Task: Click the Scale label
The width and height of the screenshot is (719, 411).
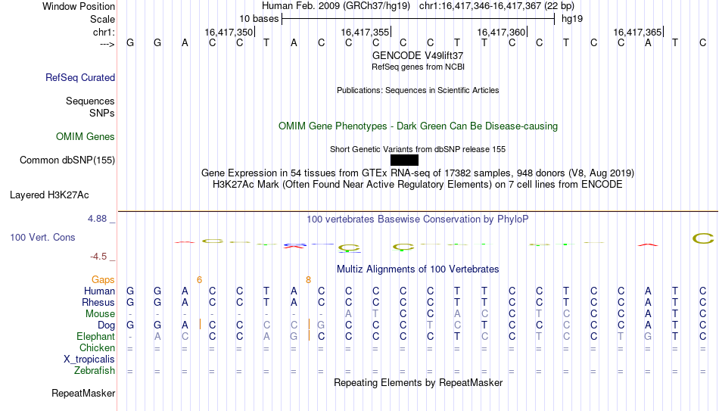Action: (x=102, y=19)
